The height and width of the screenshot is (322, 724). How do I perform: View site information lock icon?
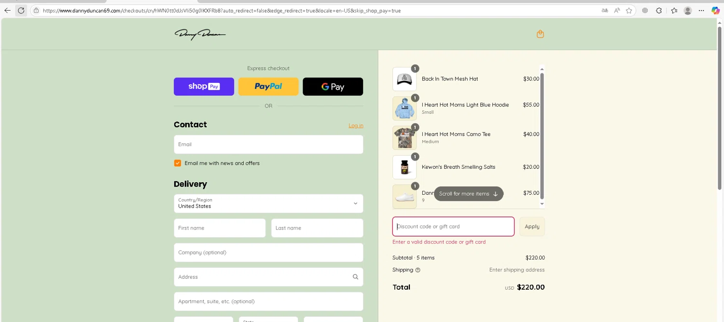[36, 10]
